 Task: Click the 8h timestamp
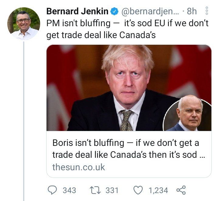pos(192,11)
